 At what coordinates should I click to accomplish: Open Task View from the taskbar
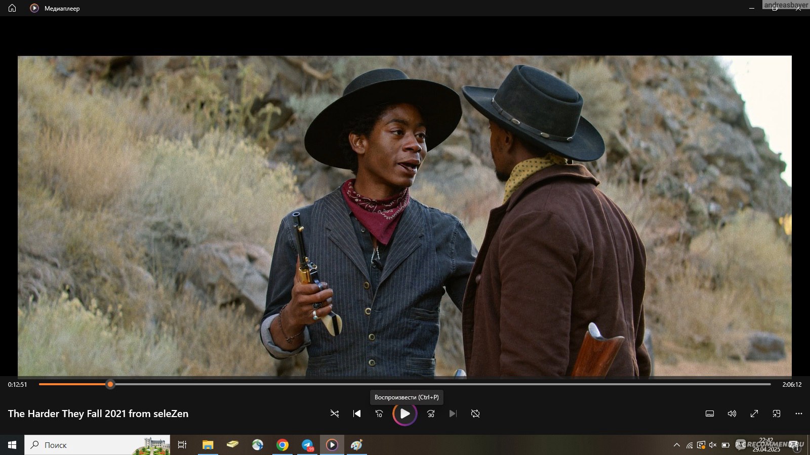pyautogui.click(x=182, y=445)
